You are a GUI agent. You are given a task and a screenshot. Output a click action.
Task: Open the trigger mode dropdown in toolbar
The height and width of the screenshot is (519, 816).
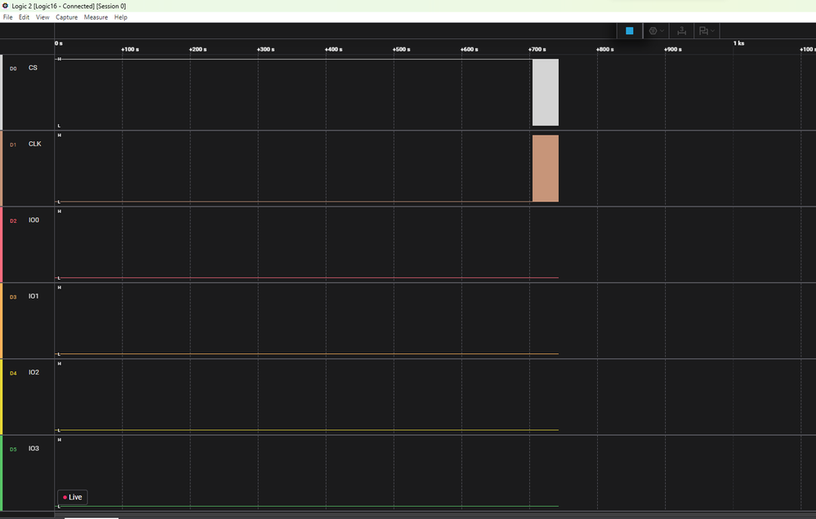[x=656, y=31]
